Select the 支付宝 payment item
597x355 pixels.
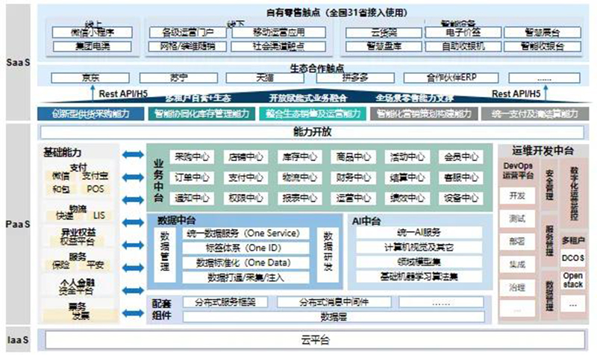(x=96, y=176)
